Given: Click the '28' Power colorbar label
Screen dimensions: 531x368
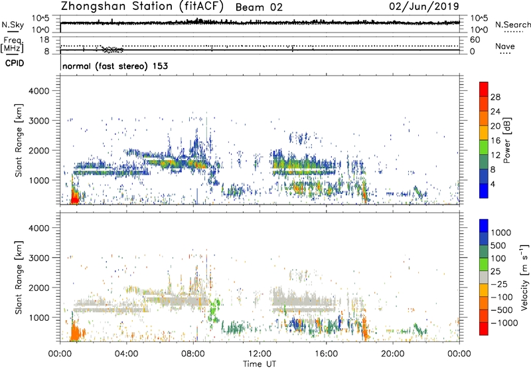Looking at the screenshot, I should click(x=495, y=97).
